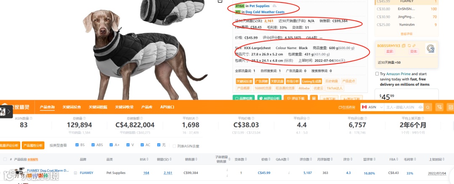Check the Try Amazon Prime checkbox
This screenshot has height=184, width=454.
[377, 74]
